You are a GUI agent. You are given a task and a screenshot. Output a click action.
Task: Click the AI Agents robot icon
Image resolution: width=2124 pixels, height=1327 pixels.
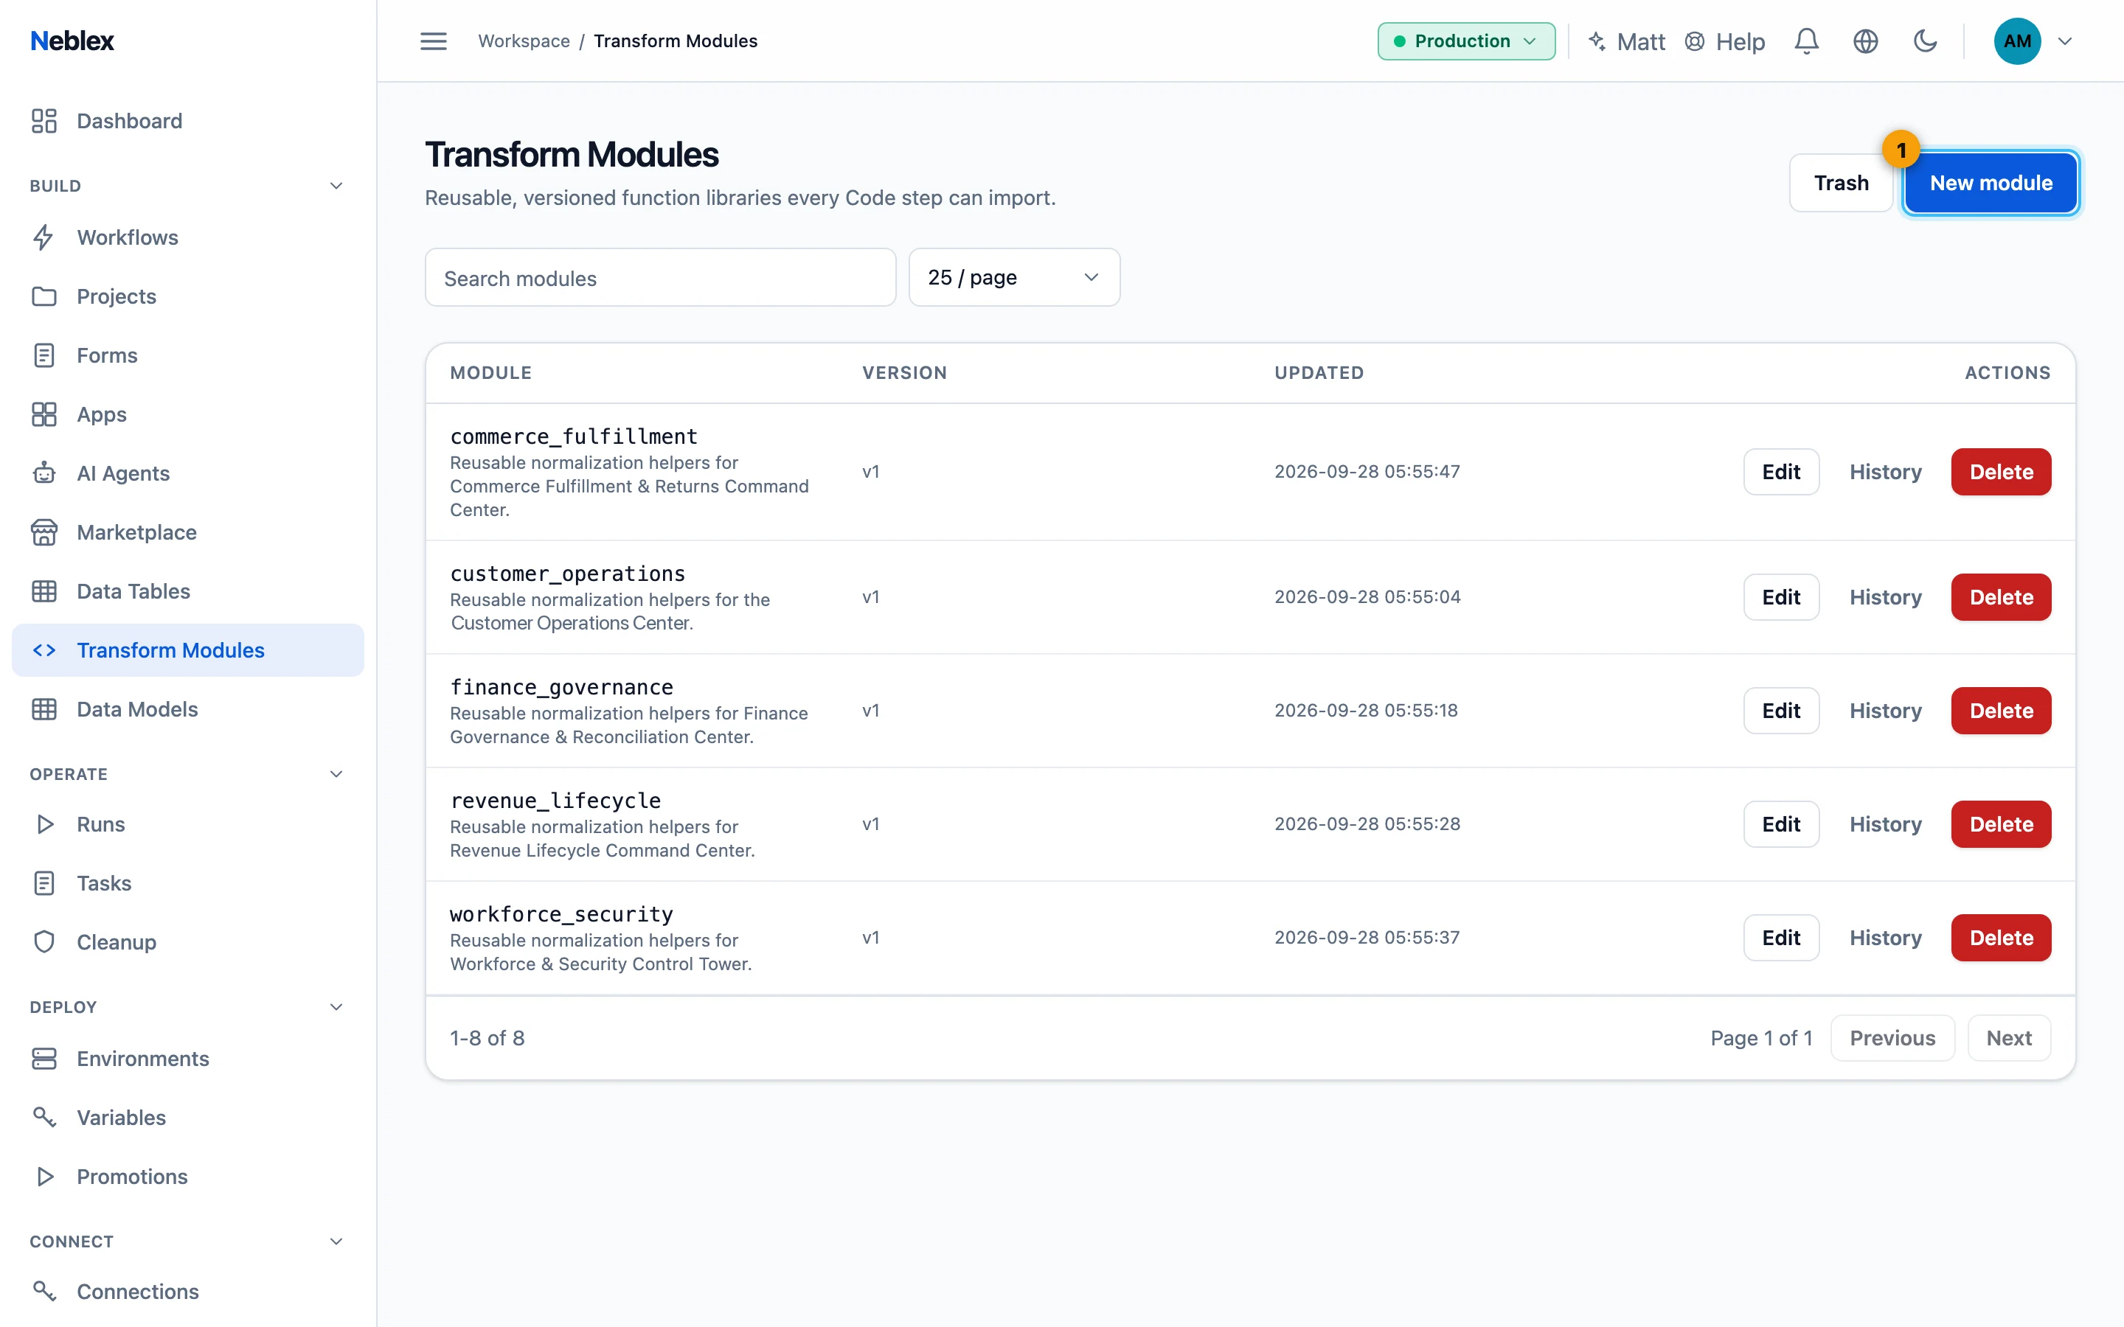pos(44,473)
